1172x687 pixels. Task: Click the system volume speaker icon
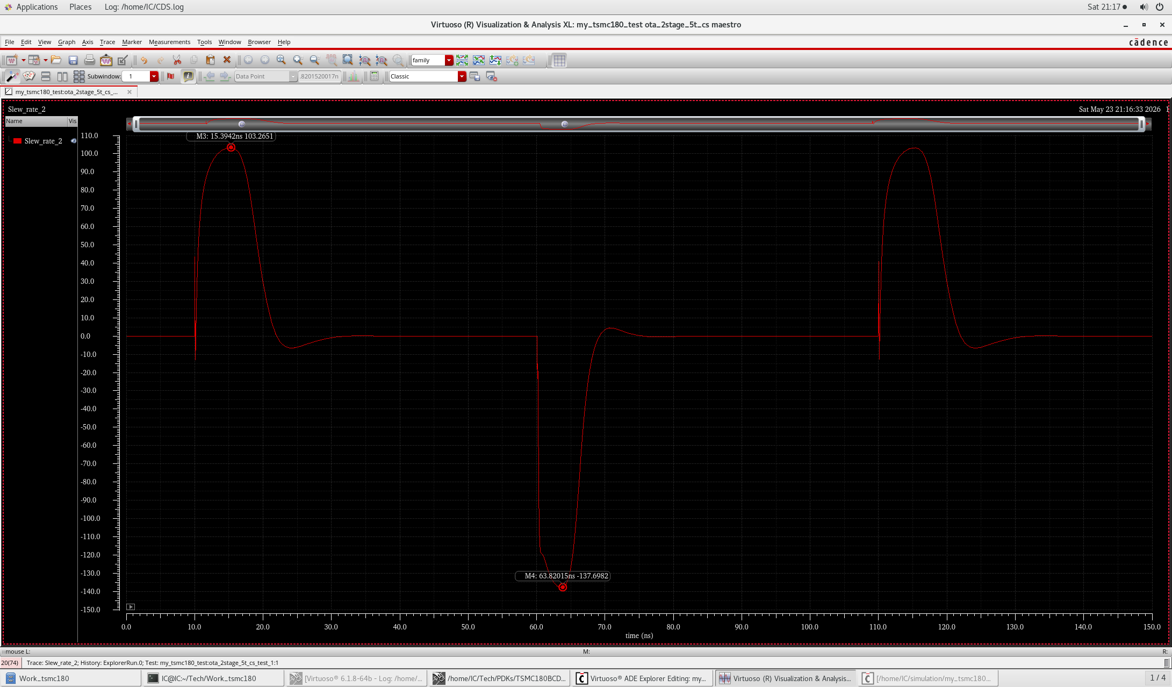1144,7
